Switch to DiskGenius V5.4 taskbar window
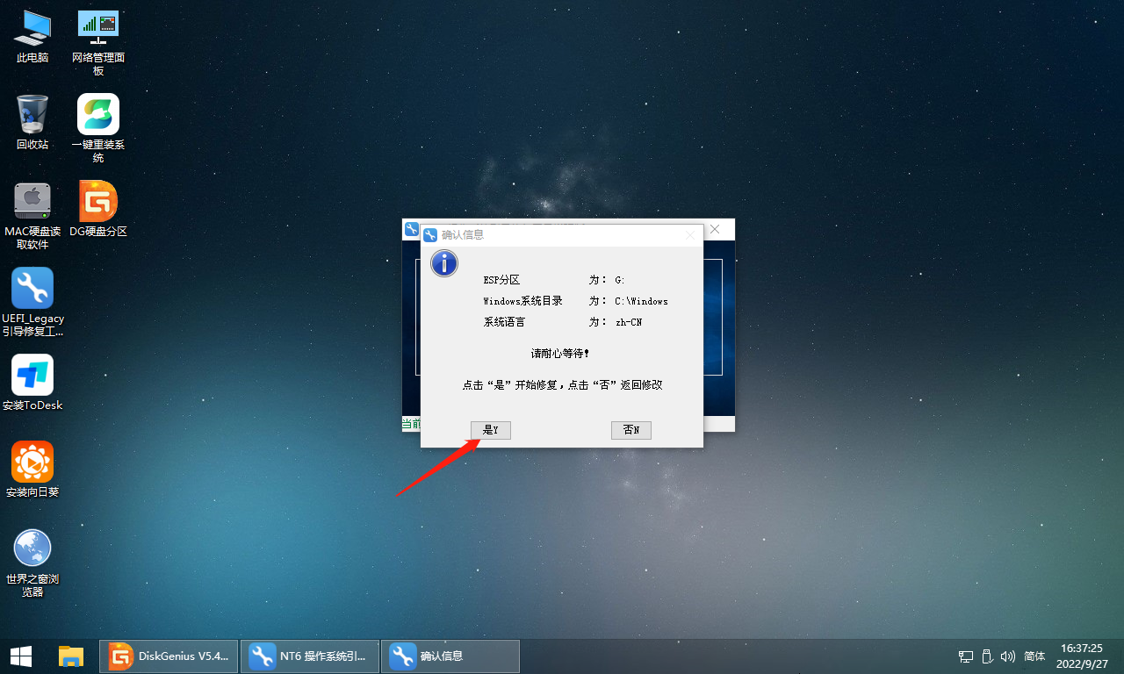Screen dimensions: 1124x674 coord(169,656)
